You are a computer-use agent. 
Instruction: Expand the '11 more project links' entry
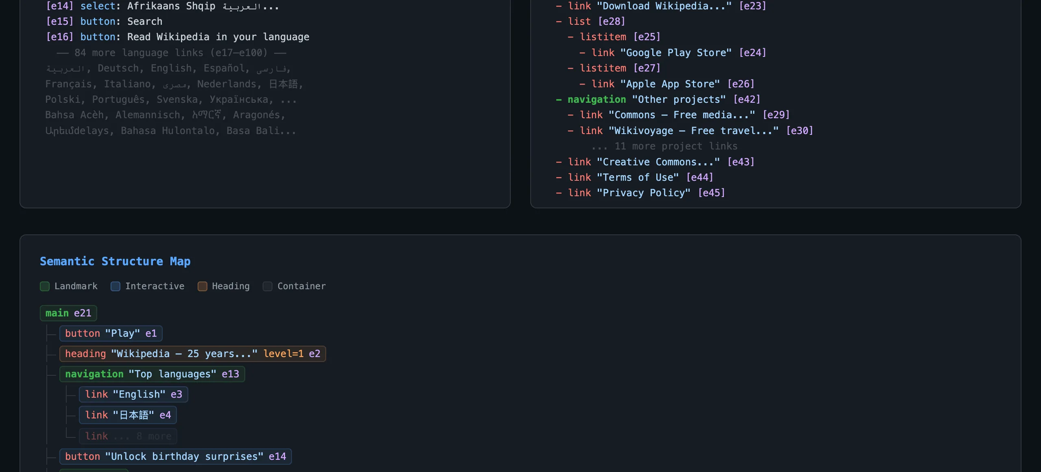(676, 146)
